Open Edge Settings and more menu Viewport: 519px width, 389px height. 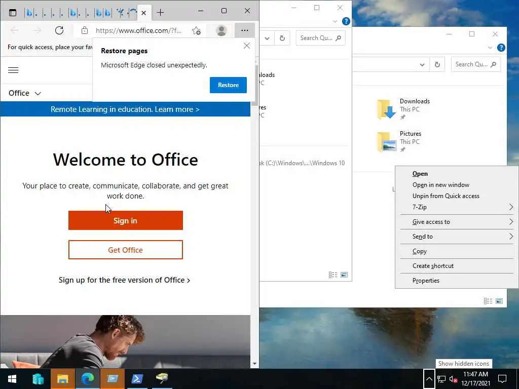pos(245,30)
